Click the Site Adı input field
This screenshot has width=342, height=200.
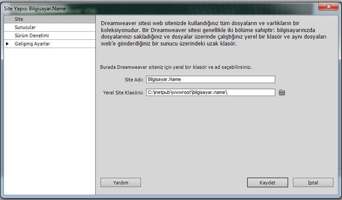point(211,79)
